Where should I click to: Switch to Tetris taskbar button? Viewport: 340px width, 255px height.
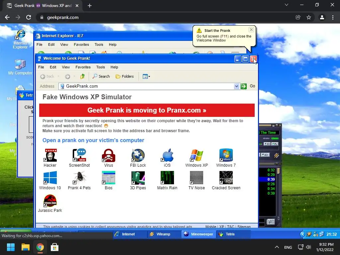pos(233,234)
